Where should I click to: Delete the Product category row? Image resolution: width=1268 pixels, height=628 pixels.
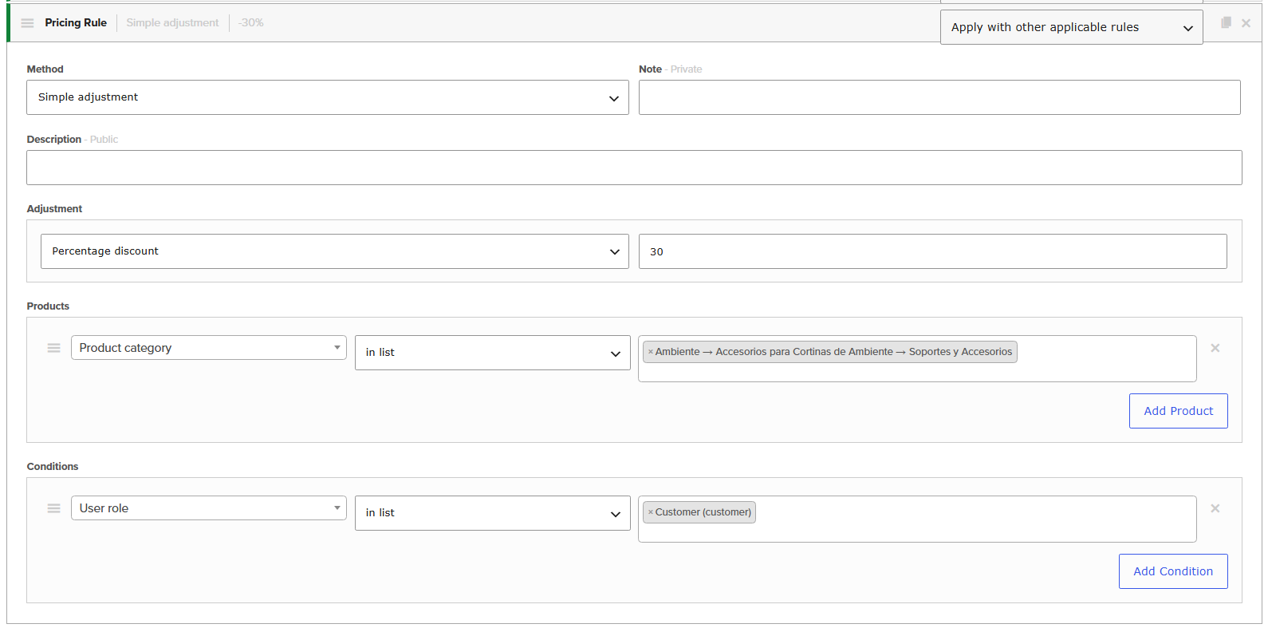click(x=1215, y=348)
